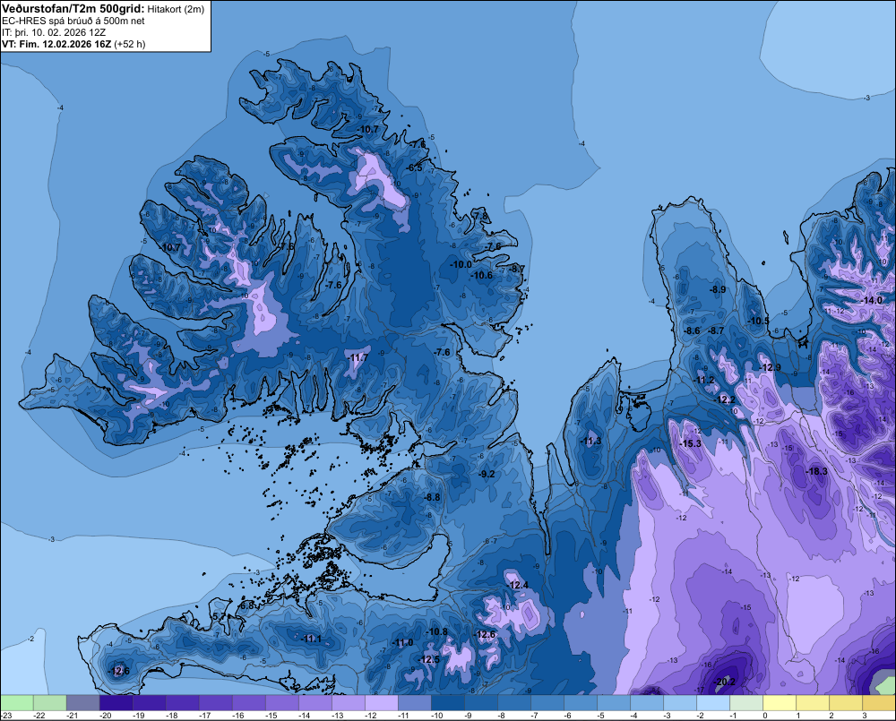Select the pale green -1 legend swatch
The image size is (896, 721).
(746, 702)
